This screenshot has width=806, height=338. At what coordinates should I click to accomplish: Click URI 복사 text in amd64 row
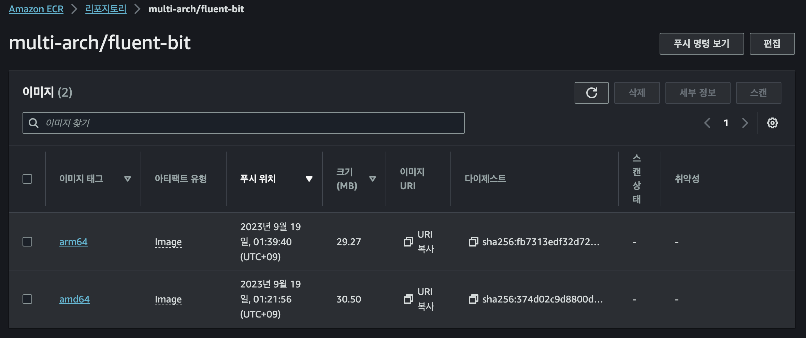(x=426, y=299)
